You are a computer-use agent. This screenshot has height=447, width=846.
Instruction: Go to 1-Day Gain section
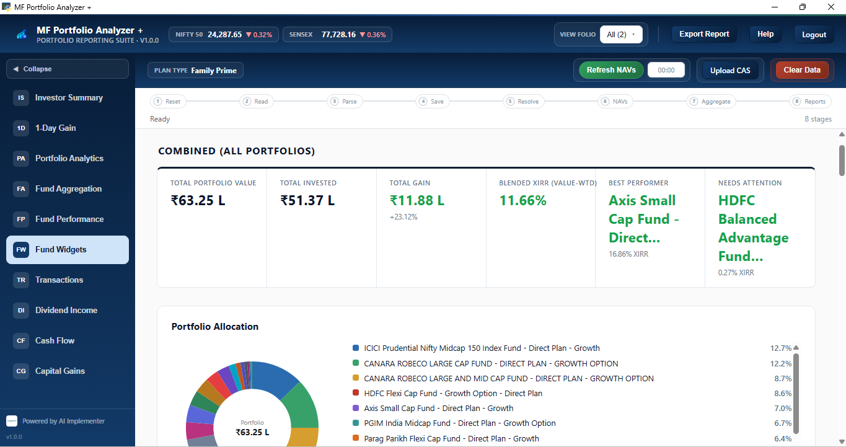coord(68,128)
